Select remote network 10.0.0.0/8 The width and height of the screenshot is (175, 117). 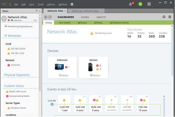(x=15, y=65)
